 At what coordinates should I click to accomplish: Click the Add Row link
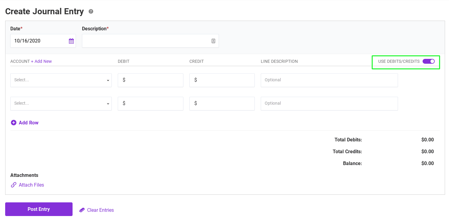tap(29, 123)
